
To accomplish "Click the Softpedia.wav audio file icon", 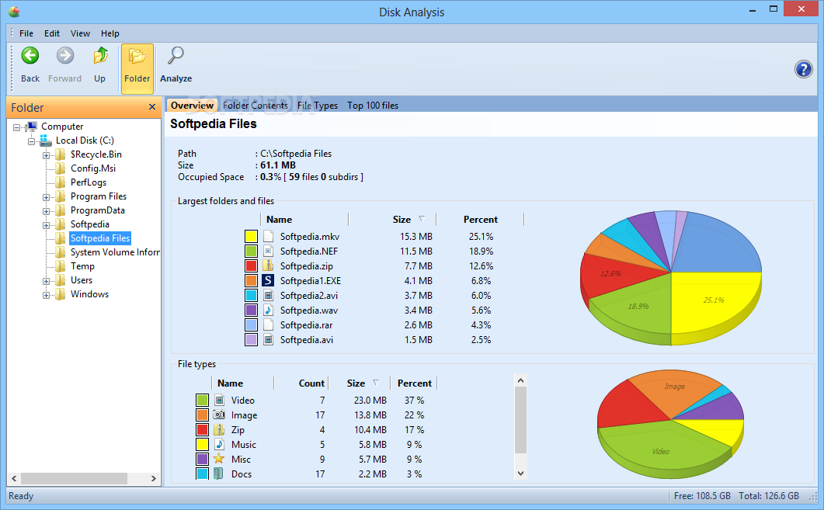I will [x=268, y=310].
